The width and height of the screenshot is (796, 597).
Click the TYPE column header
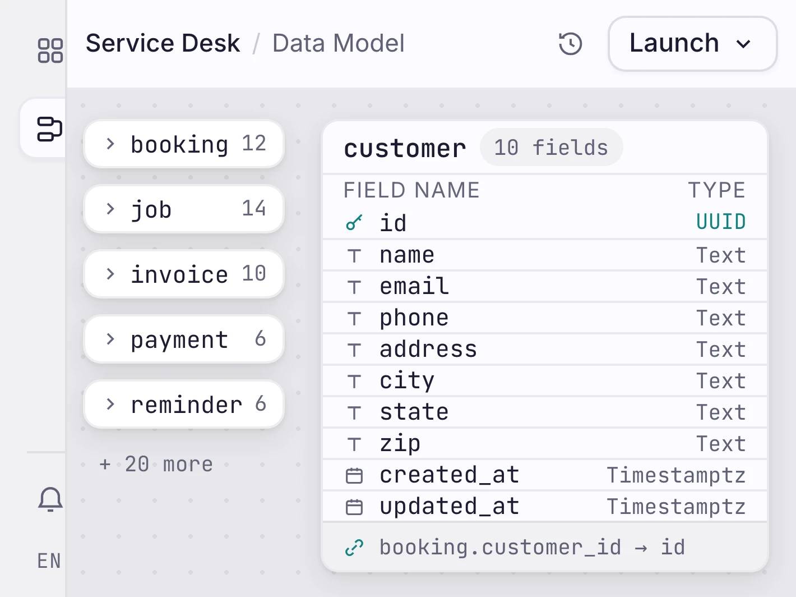pos(716,190)
